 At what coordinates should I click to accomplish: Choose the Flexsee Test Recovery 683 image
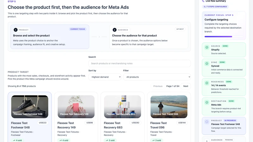122,107
